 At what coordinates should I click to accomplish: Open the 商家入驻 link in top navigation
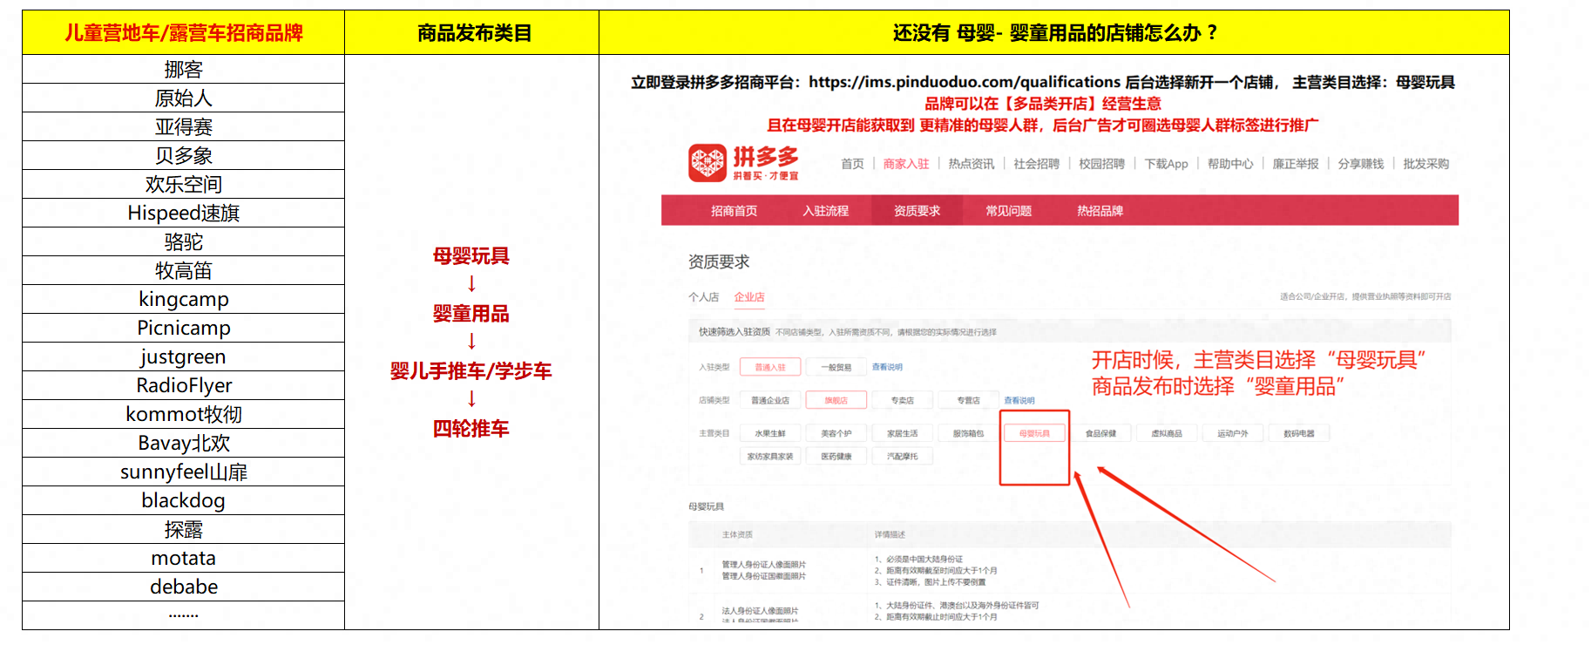(x=906, y=164)
